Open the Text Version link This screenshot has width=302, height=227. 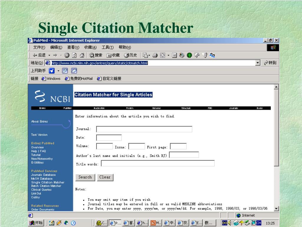[39, 135]
